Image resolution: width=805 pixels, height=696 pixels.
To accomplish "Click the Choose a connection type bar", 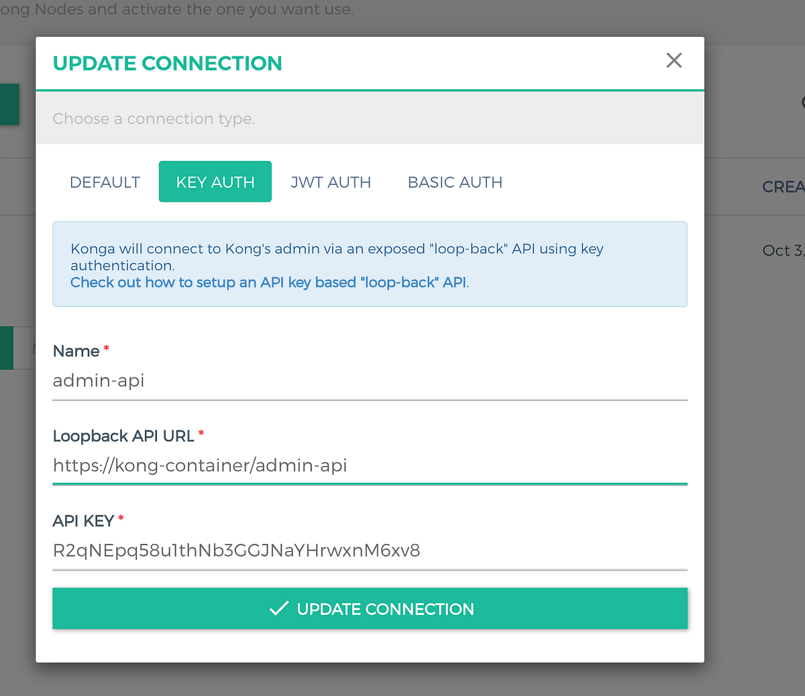I will coord(369,119).
